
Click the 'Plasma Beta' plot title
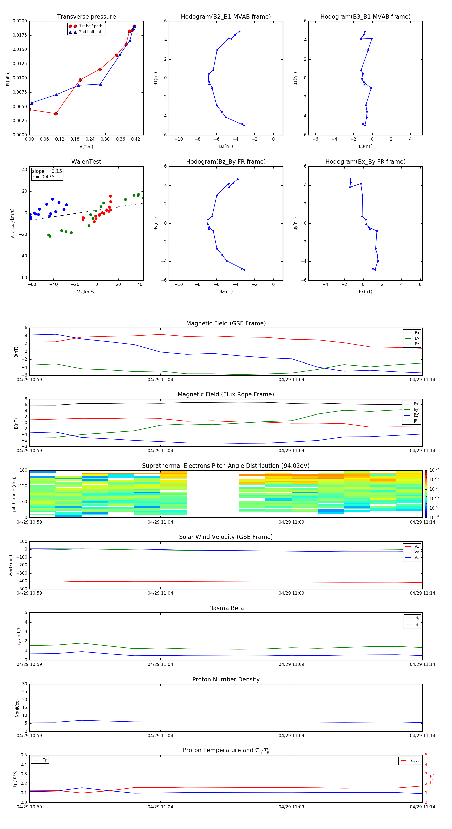click(226, 608)
